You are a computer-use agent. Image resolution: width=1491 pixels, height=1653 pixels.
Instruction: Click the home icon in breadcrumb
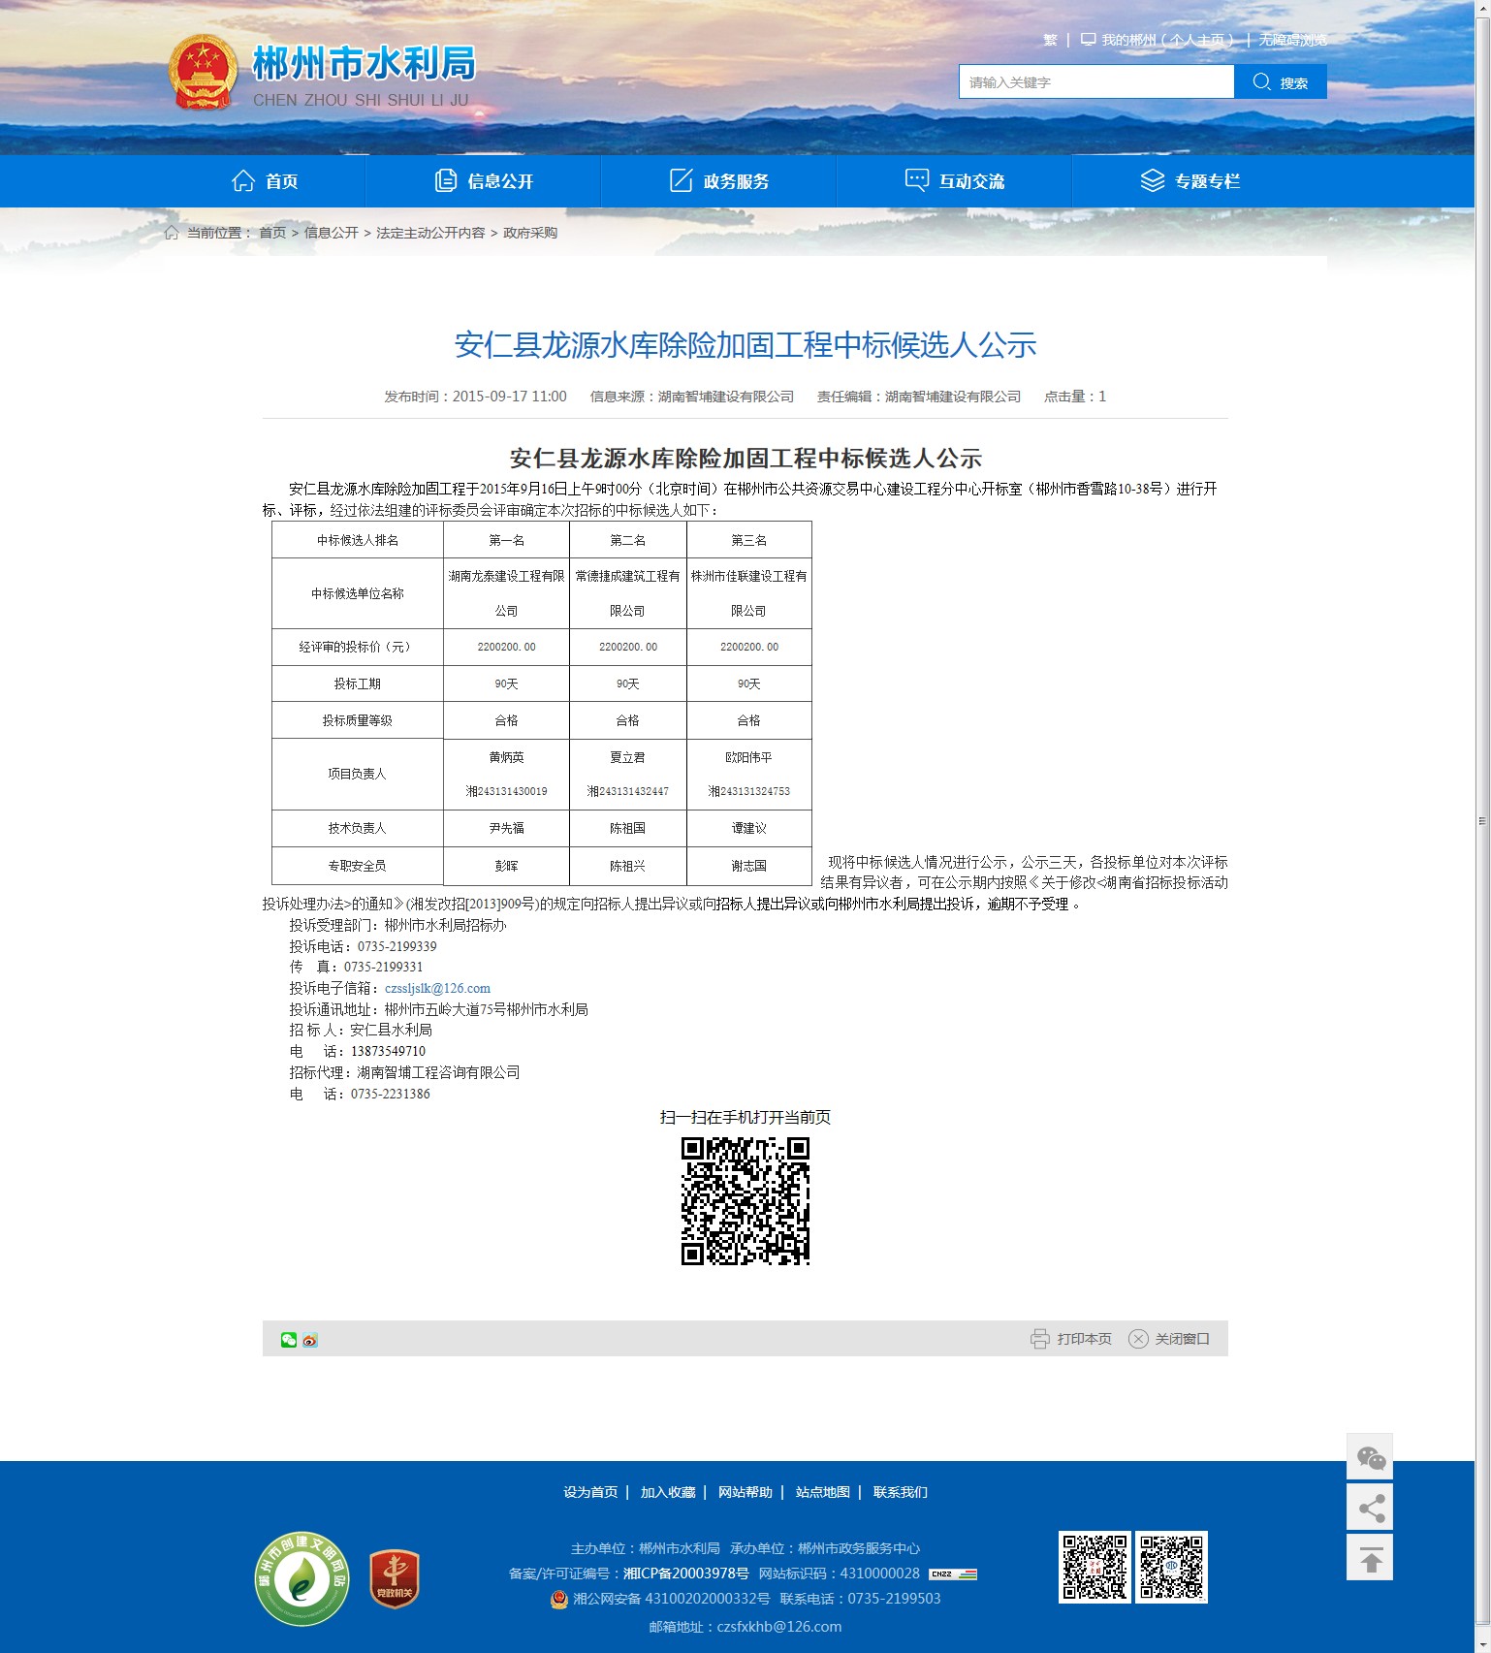coord(172,233)
